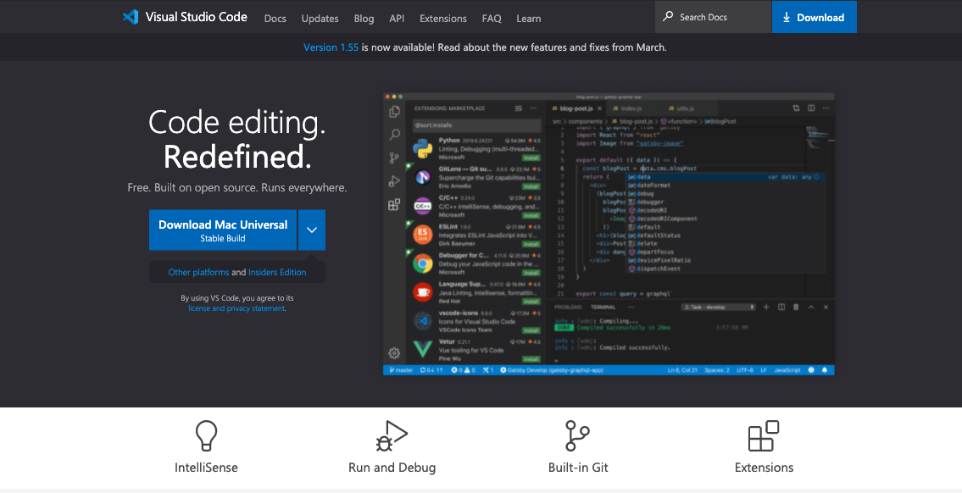Click the Vetur extension logo
This screenshot has width=962, height=493.
pyautogui.click(x=423, y=350)
